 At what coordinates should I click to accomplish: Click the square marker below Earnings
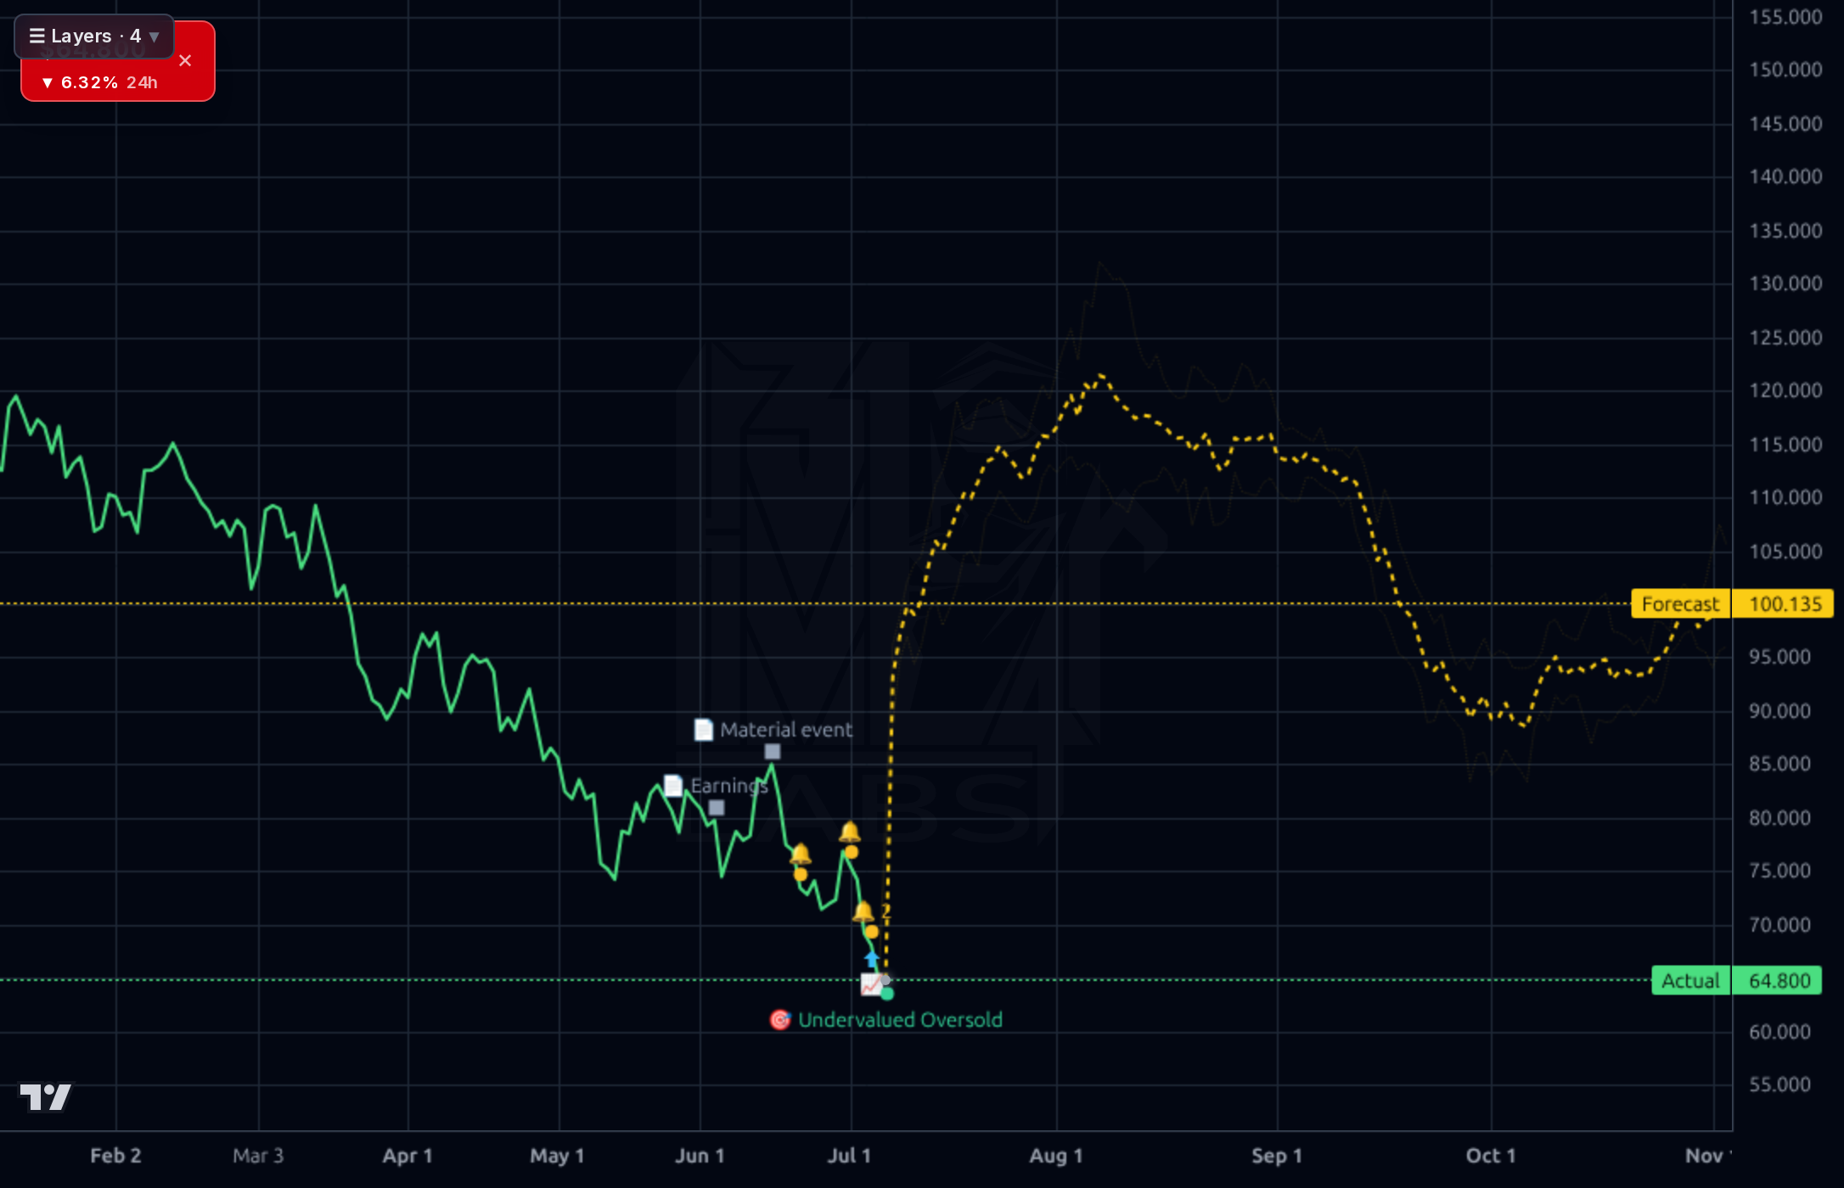click(717, 808)
